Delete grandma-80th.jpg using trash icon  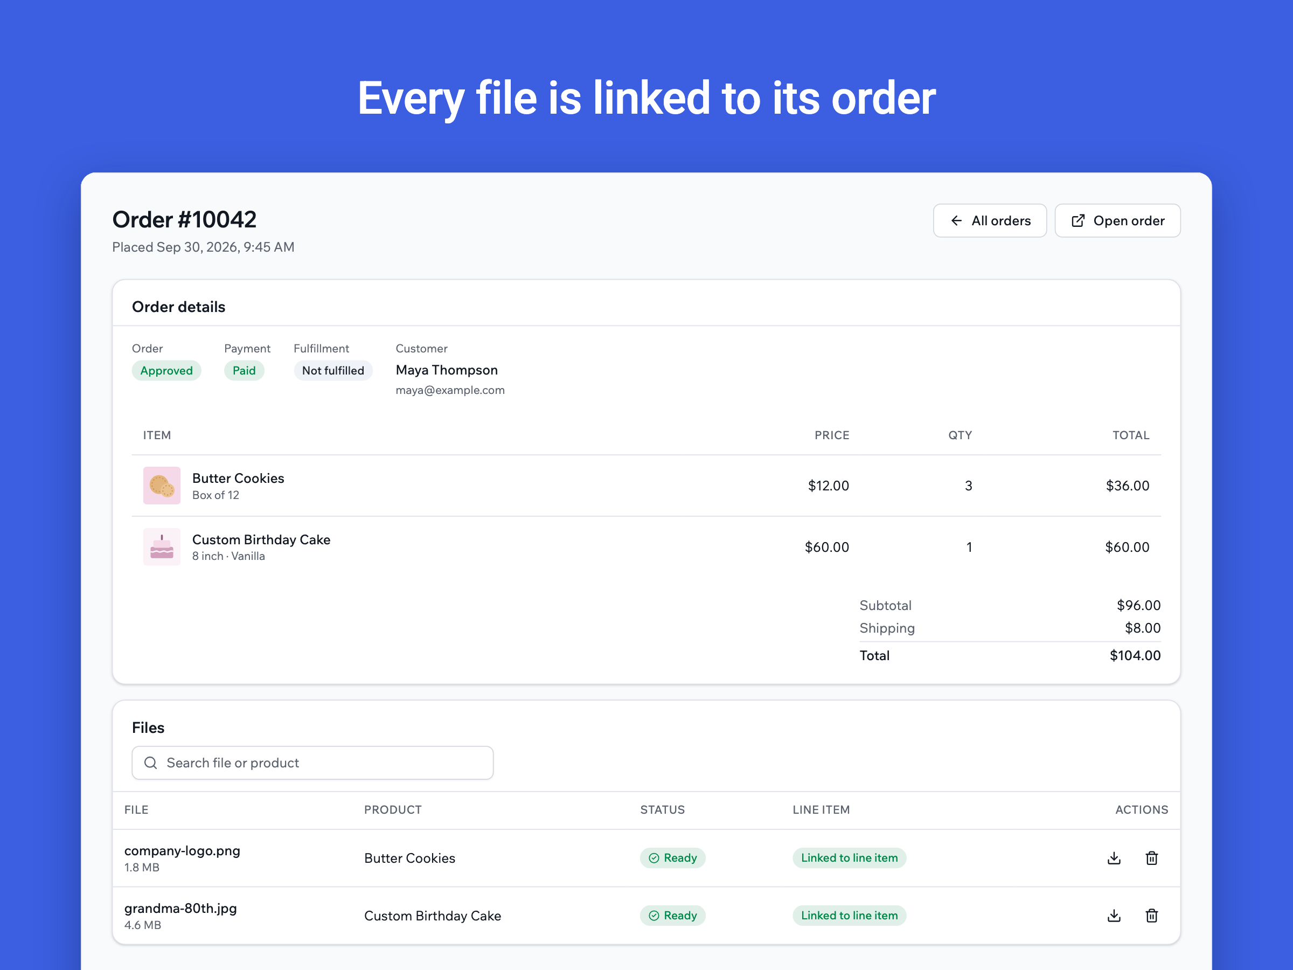(1151, 916)
